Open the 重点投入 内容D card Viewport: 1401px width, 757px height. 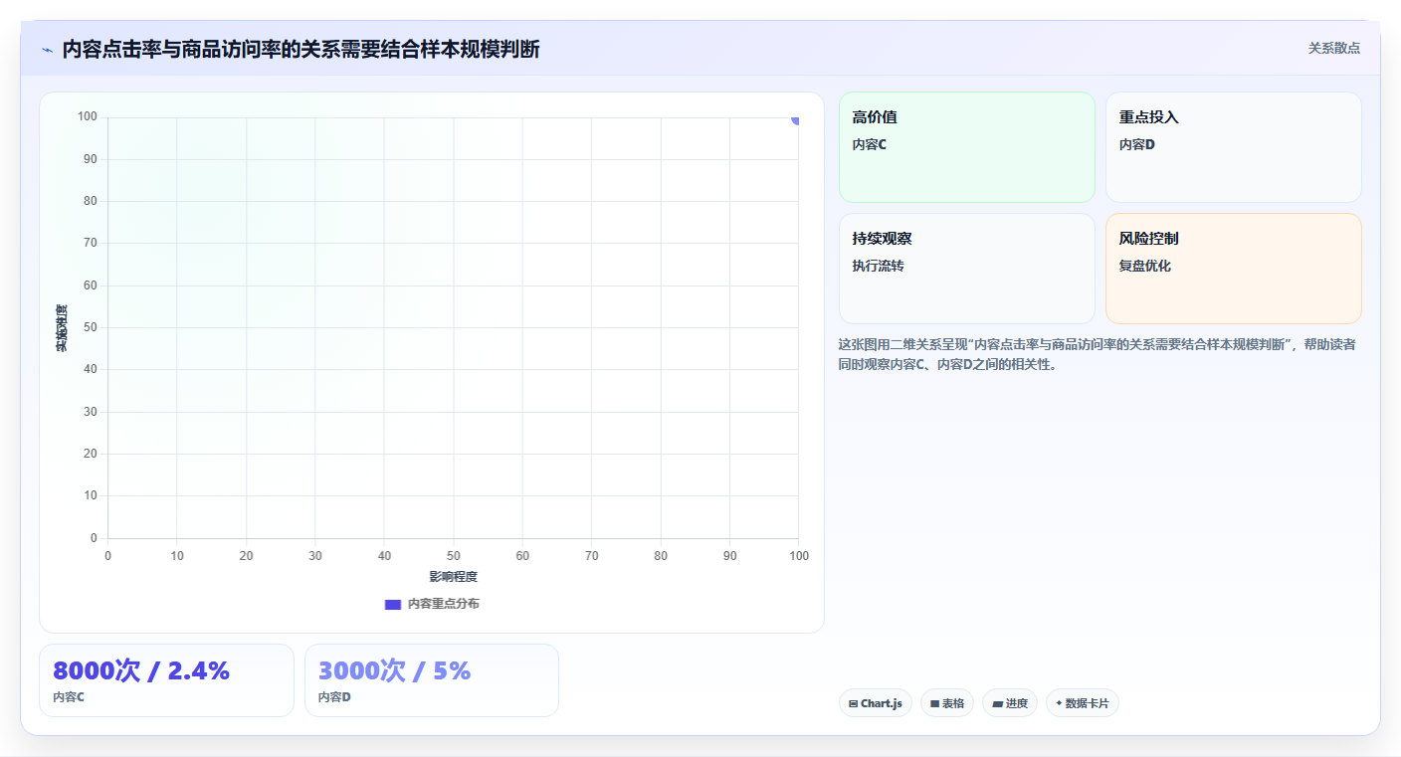pos(1234,147)
